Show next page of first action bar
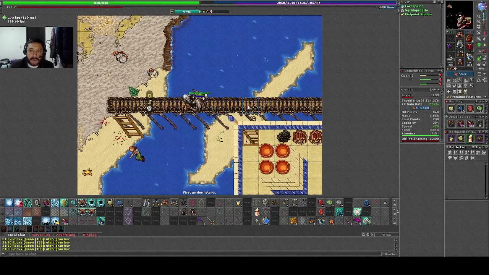 tap(394, 200)
